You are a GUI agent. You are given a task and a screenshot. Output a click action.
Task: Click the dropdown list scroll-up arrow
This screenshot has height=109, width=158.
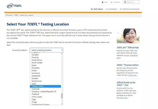click(x=62, y=54)
